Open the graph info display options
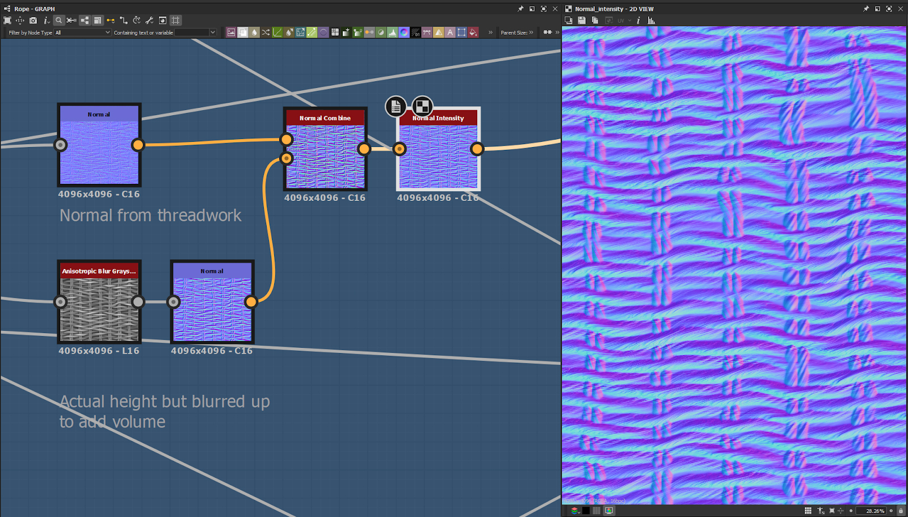This screenshot has height=517, width=908. [x=47, y=20]
